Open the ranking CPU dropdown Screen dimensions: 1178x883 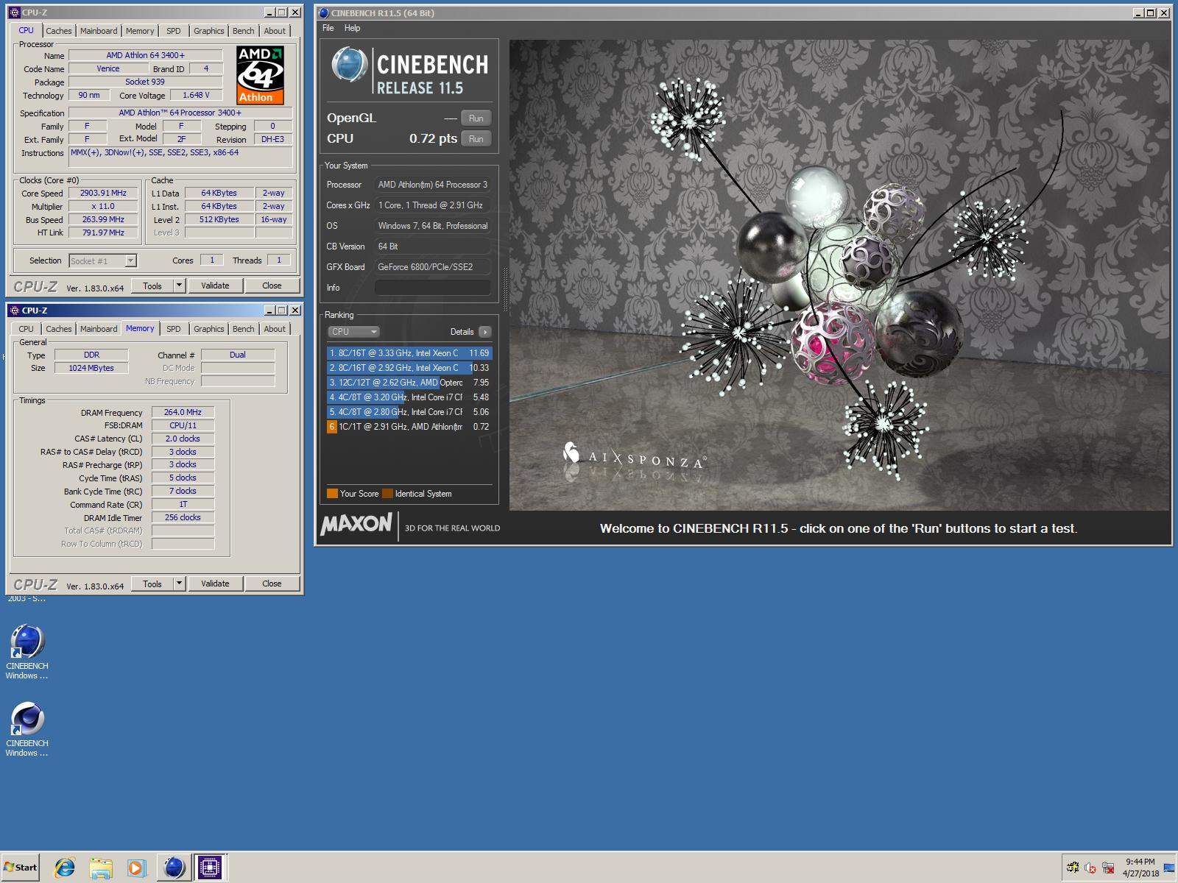[x=353, y=332]
